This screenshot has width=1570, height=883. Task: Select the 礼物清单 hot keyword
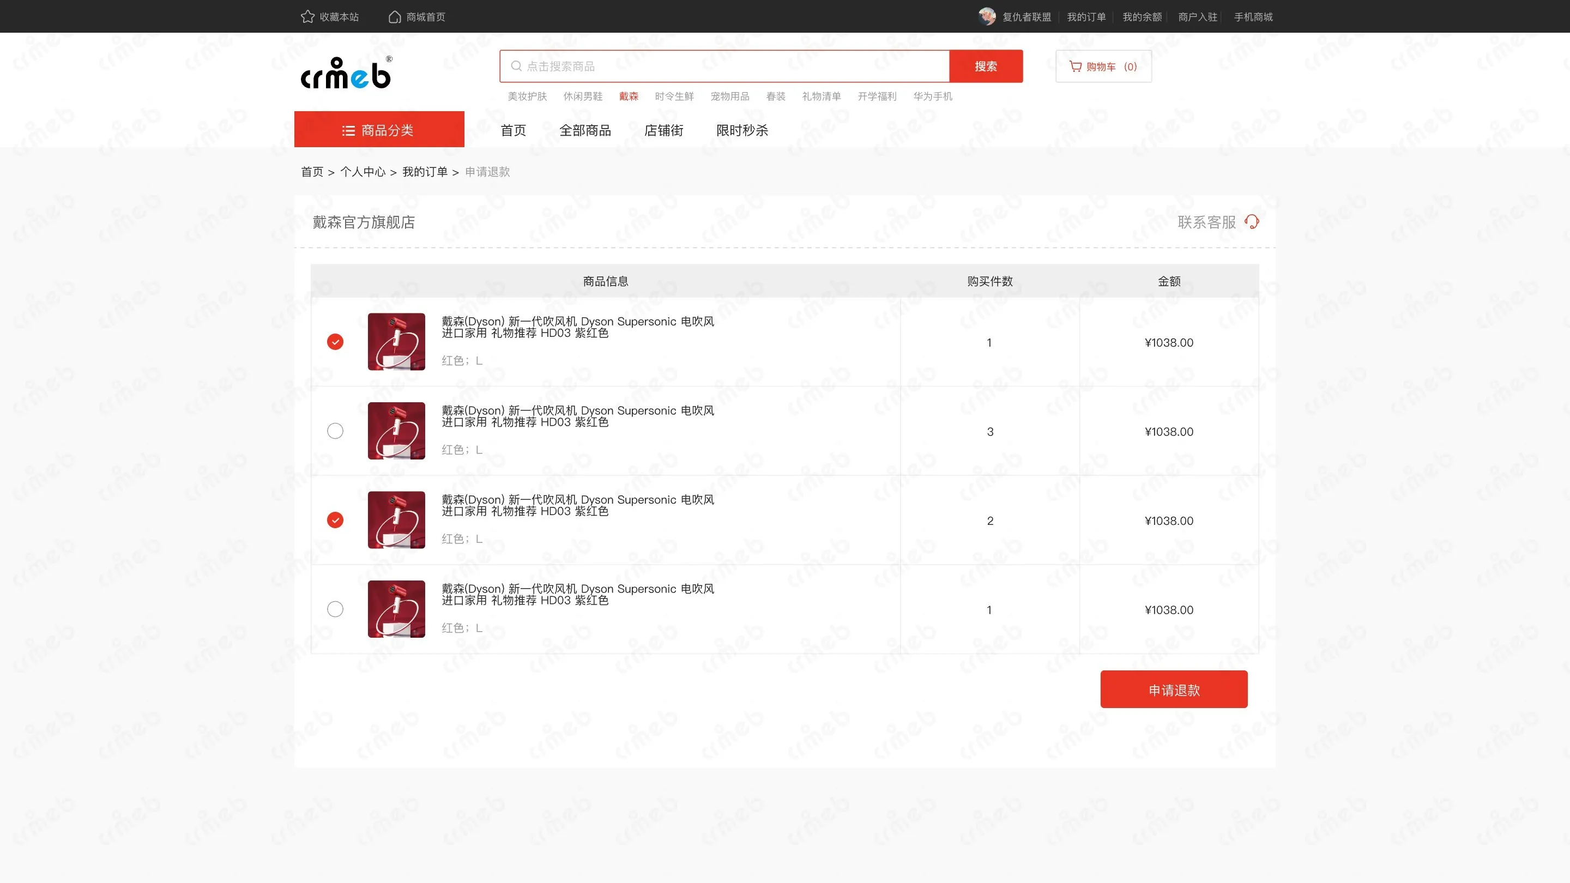tap(822, 96)
